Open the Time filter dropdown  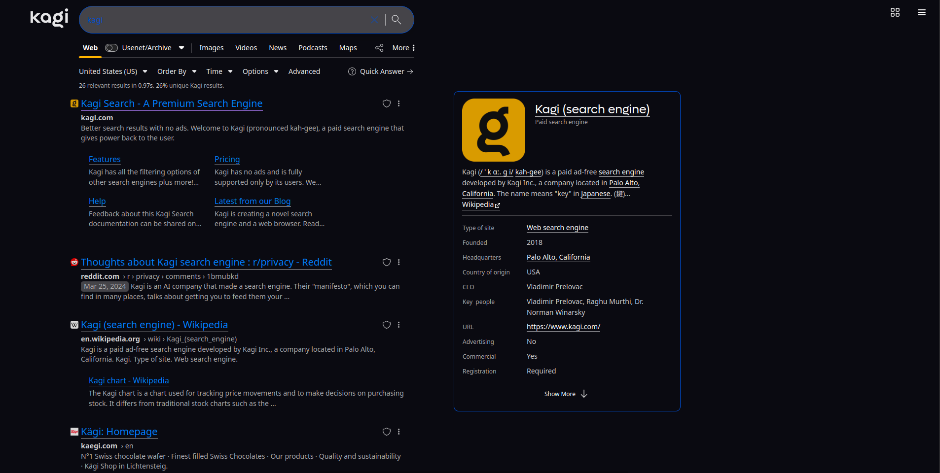pyautogui.click(x=219, y=71)
